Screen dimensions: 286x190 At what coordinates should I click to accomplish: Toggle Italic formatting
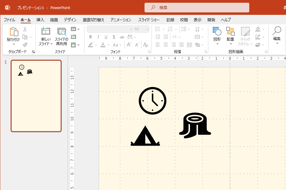pos(98,37)
